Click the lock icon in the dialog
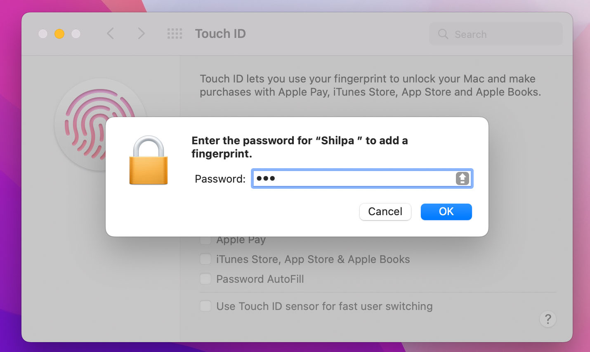This screenshot has height=352, width=590. [149, 160]
